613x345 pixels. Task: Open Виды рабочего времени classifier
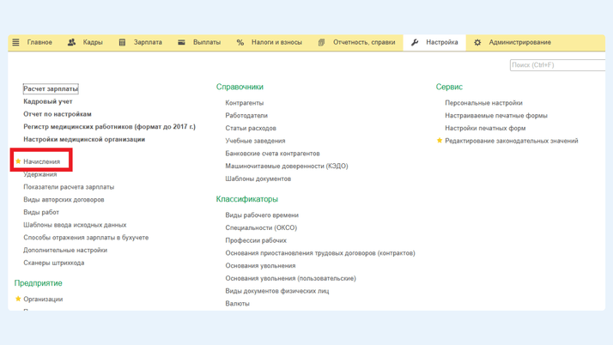[x=262, y=215]
